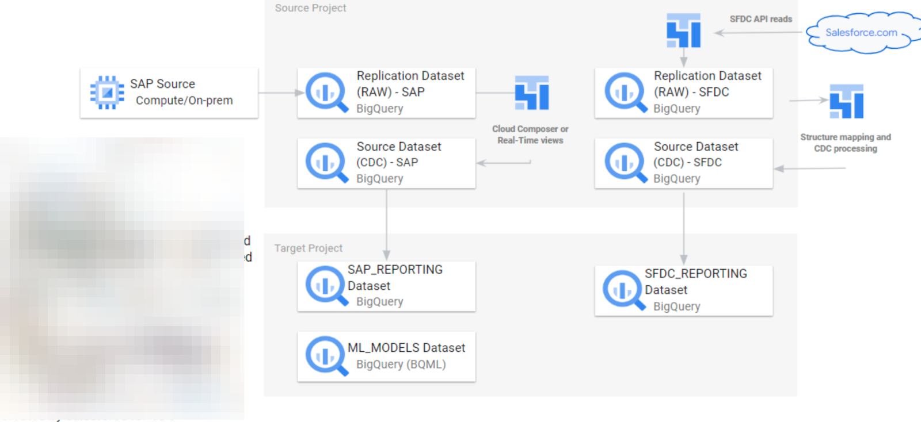This screenshot has height=422, width=921.
Task: Select 'Source Dataset (CDC) - SAP' text
Action: 399,155
